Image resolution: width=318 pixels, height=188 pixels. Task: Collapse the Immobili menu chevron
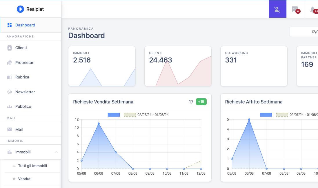coord(56,152)
